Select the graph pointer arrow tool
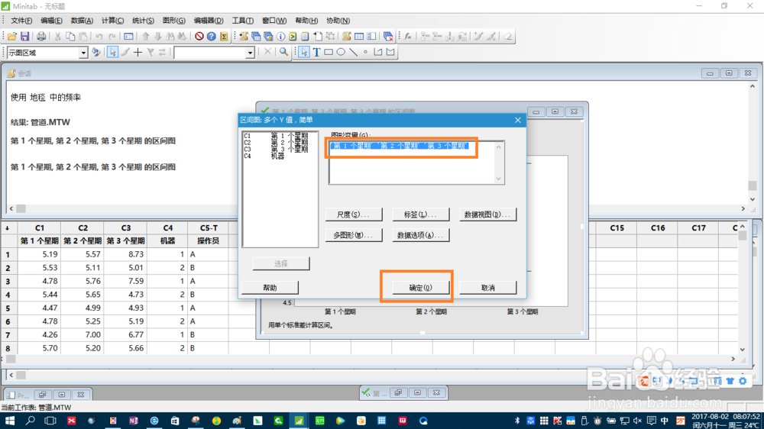The image size is (764, 429). click(x=113, y=52)
